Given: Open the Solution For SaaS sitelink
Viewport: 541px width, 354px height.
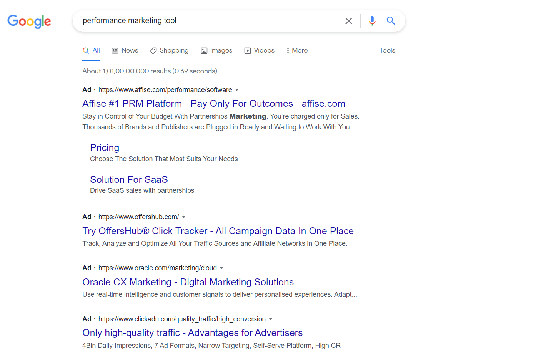Looking at the screenshot, I should pyautogui.click(x=129, y=179).
